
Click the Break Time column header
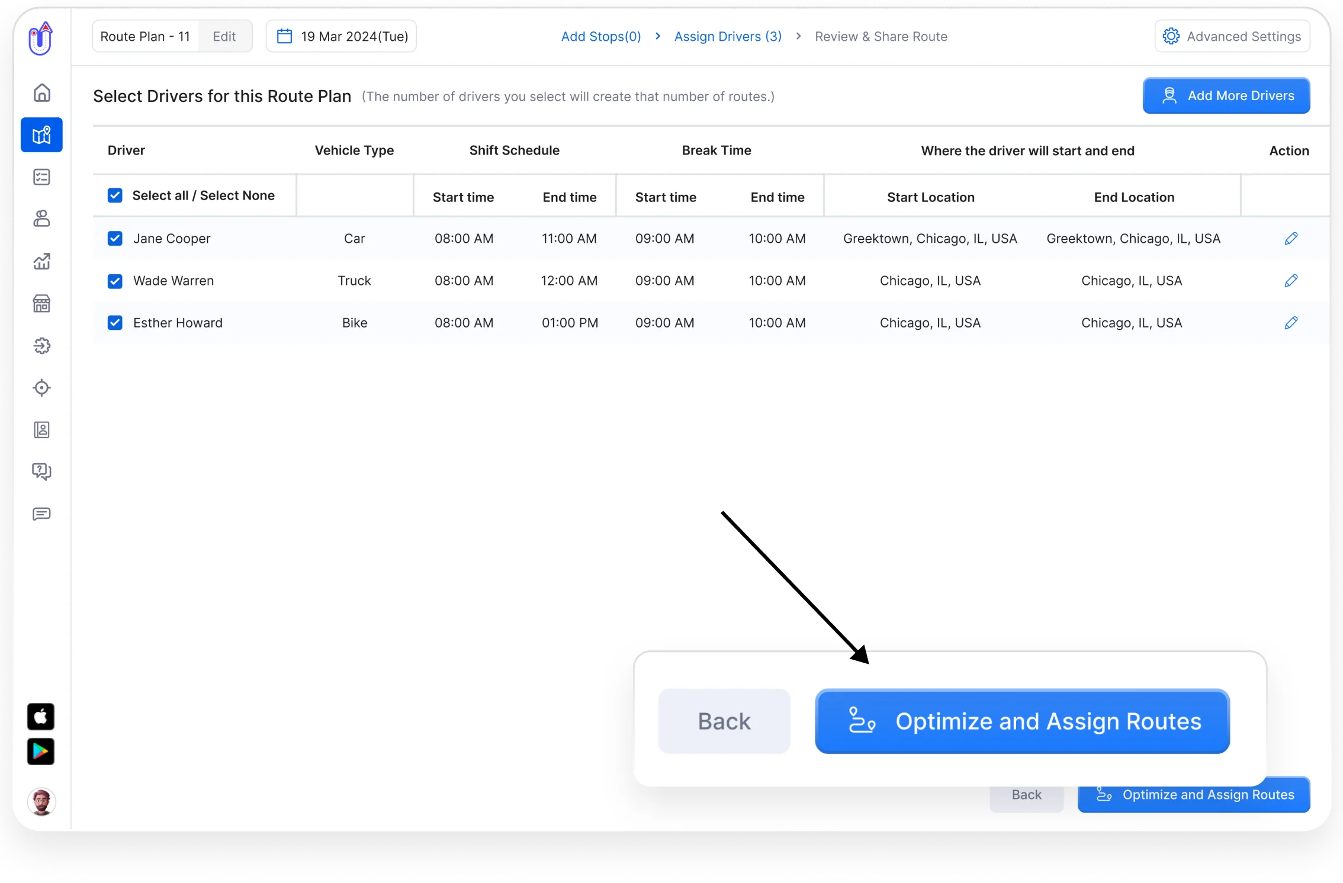(717, 150)
